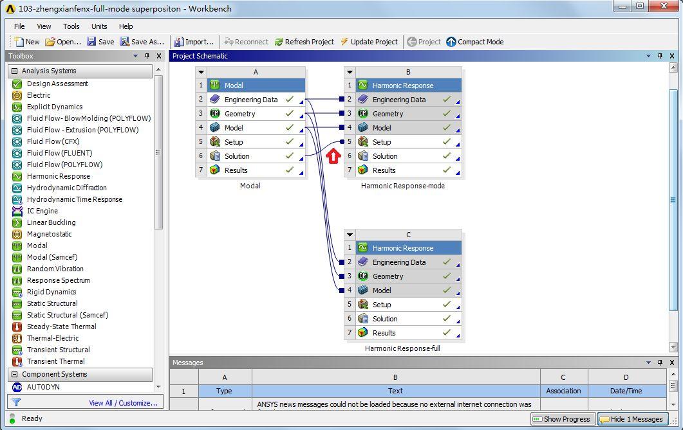Select Linear Buckling in Toolbox

click(x=51, y=222)
